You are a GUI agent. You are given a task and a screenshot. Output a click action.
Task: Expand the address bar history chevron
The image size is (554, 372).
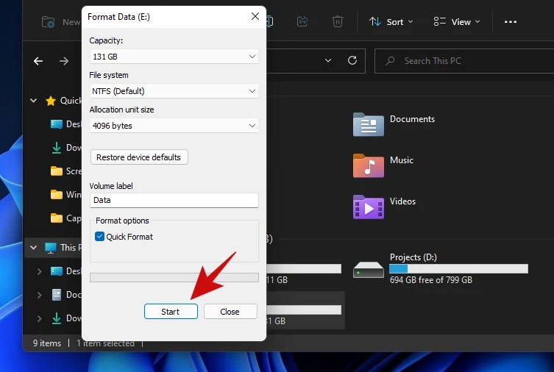(x=328, y=60)
